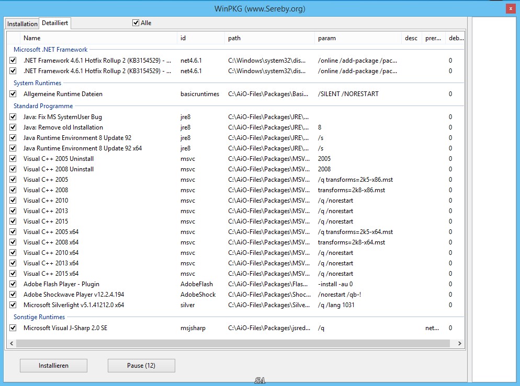Deselect Java Runtime Environment 8 Update 92 checkbox
This screenshot has width=520, height=386.
tap(13, 138)
